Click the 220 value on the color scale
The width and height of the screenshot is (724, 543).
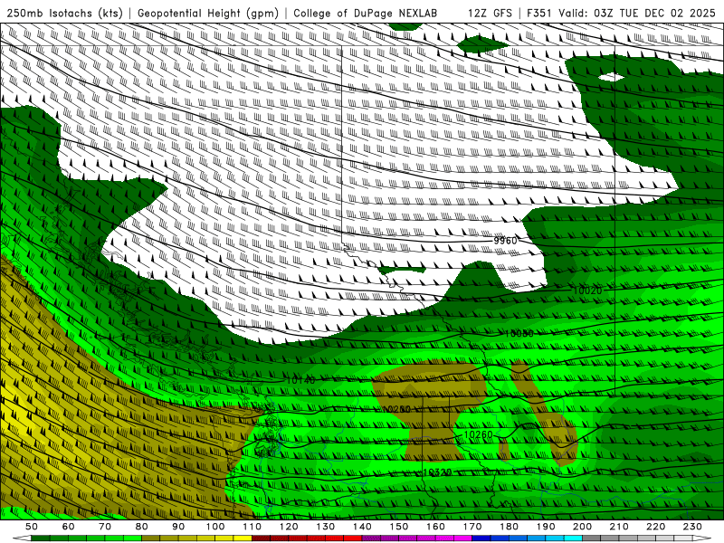655,527
